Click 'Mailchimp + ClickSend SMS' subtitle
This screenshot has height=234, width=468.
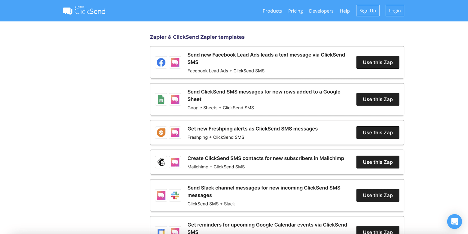[216, 167]
